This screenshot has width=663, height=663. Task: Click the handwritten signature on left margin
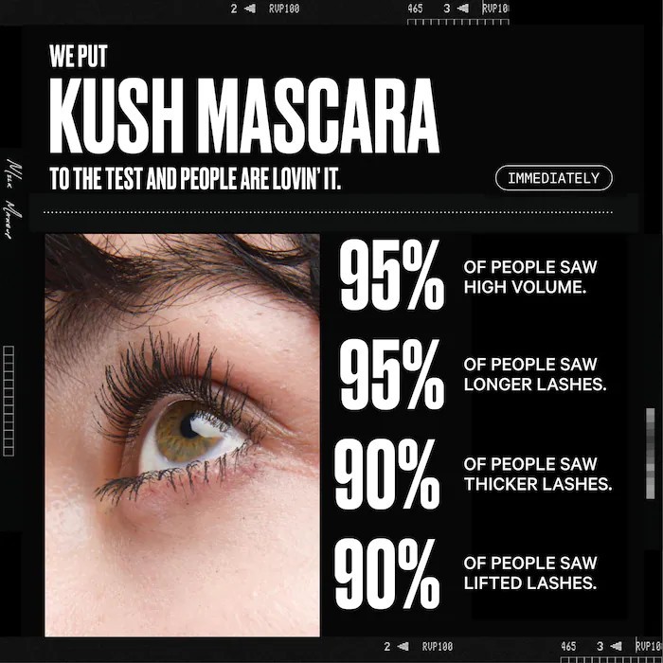(12, 200)
